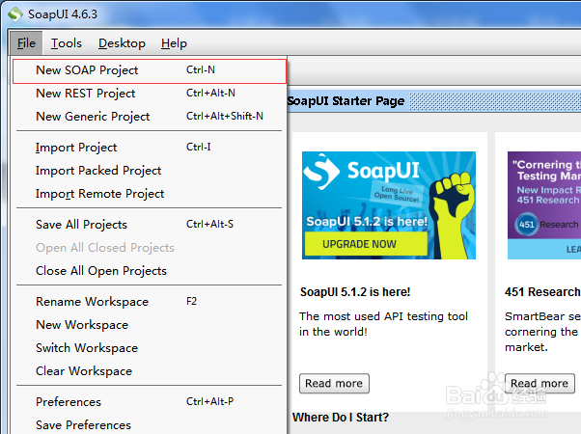This screenshot has height=434, width=581.
Task: Select Save Preferences
Action: tap(150, 424)
